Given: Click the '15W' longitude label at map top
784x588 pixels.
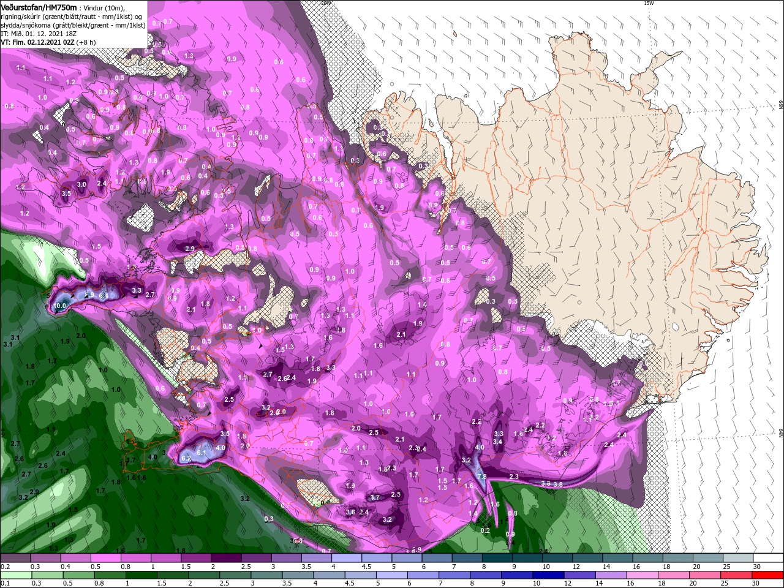Looking at the screenshot, I should 649,3.
